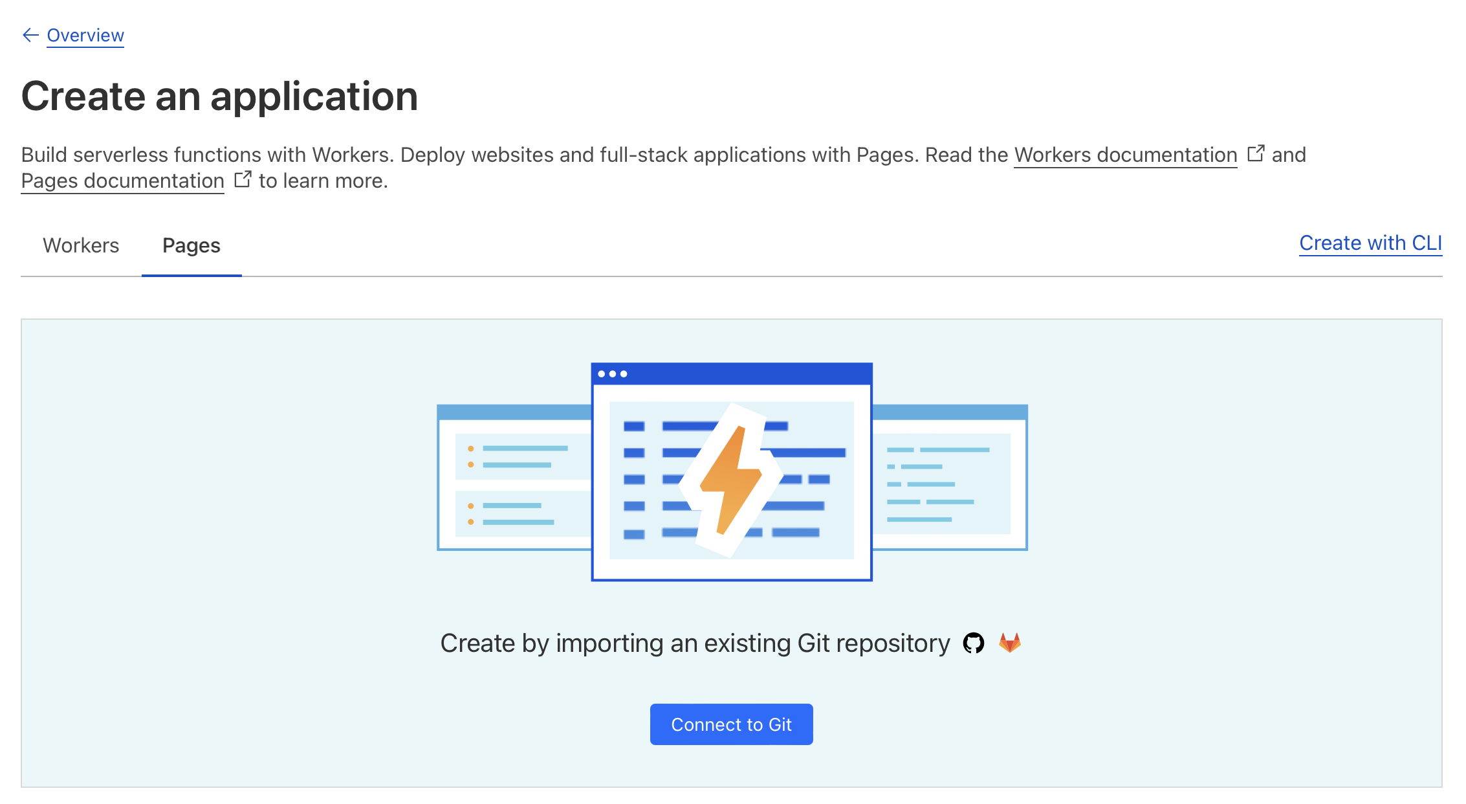
Task: Click the left background window illustration
Action: pos(514,479)
